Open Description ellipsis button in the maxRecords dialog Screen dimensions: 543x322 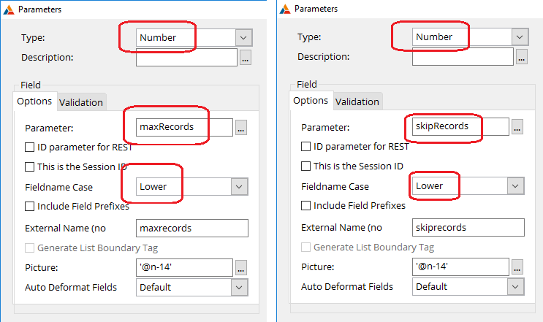(x=246, y=57)
